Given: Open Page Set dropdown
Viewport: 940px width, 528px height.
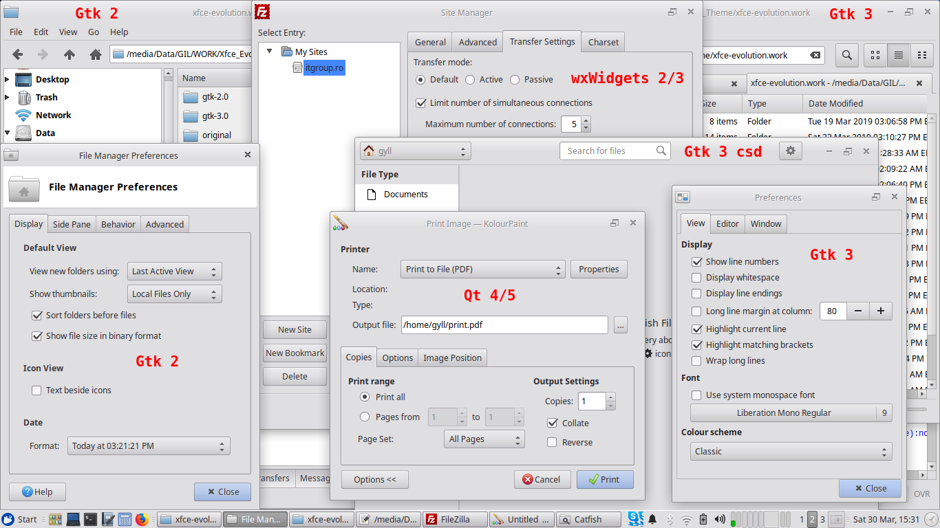Looking at the screenshot, I should pyautogui.click(x=484, y=439).
